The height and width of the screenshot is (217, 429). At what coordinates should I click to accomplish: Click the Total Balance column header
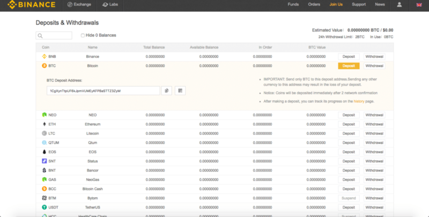(154, 47)
